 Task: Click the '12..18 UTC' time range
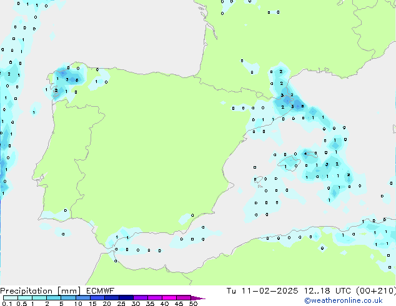327,291
